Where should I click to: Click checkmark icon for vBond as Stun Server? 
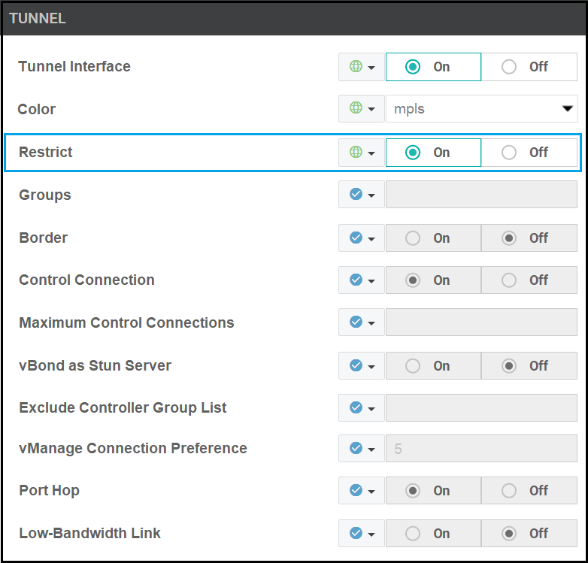coord(356,366)
